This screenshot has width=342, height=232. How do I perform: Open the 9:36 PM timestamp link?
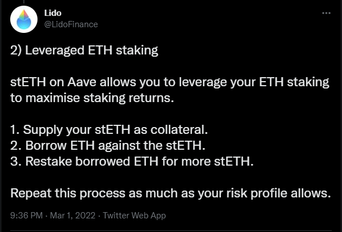(27, 216)
